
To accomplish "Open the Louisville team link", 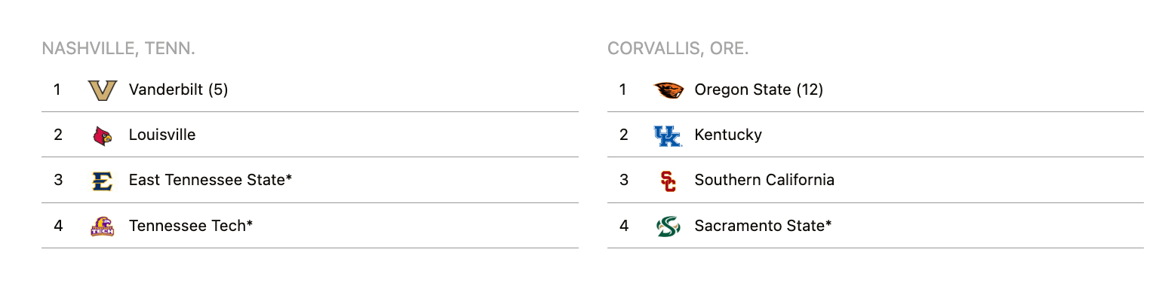I will [x=162, y=135].
